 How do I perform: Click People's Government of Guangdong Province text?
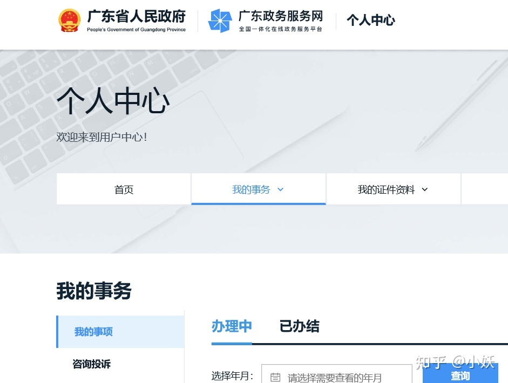pyautogui.click(x=137, y=30)
